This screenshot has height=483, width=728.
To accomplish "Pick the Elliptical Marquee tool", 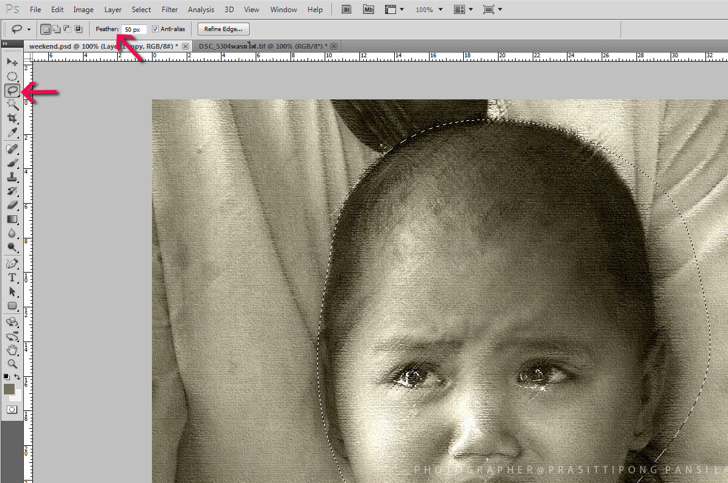I will click(x=12, y=76).
